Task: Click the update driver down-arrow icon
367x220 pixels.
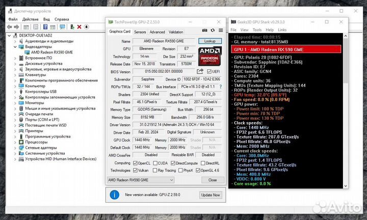Action: click(x=86, y=27)
